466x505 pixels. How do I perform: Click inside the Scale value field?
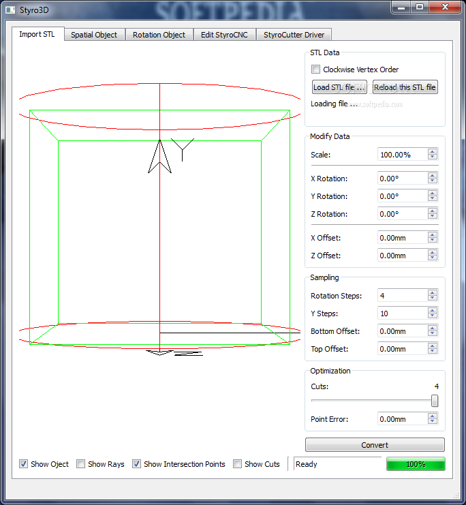403,155
